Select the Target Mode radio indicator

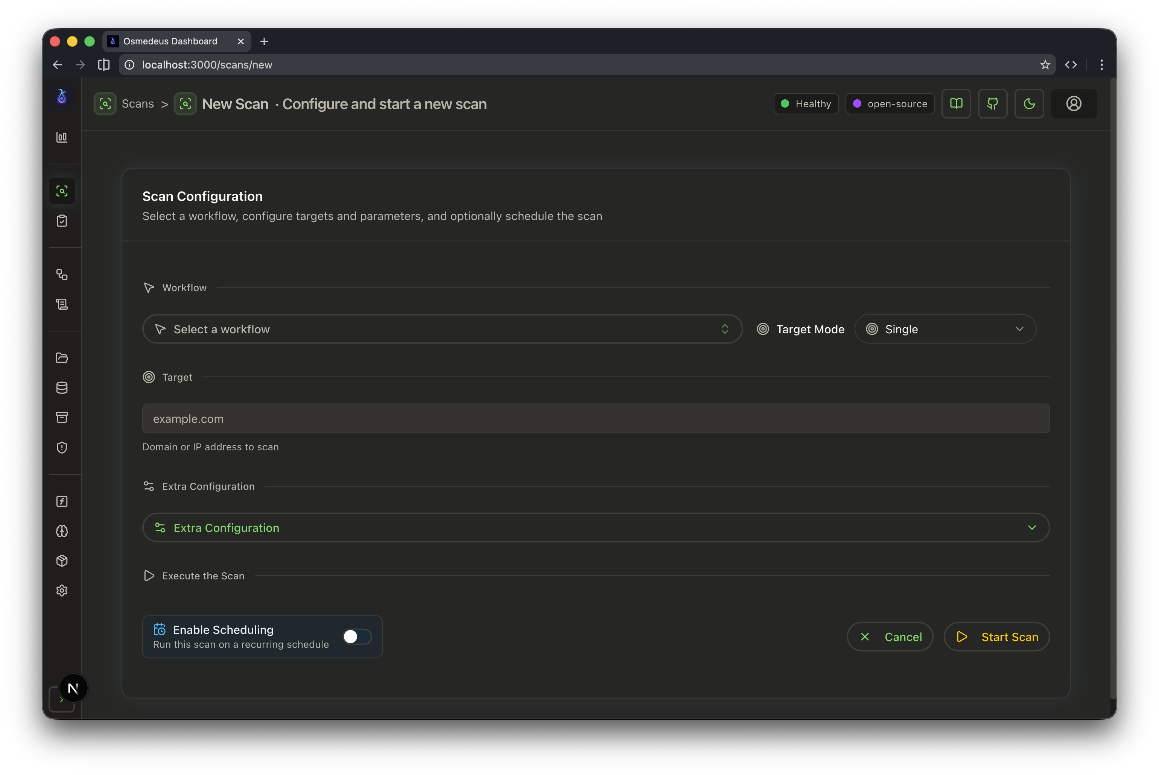763,329
